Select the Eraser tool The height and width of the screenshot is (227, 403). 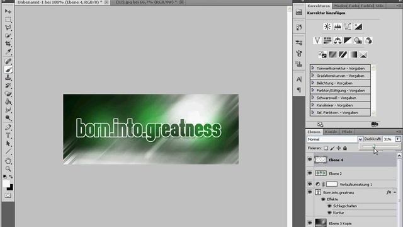click(x=8, y=94)
